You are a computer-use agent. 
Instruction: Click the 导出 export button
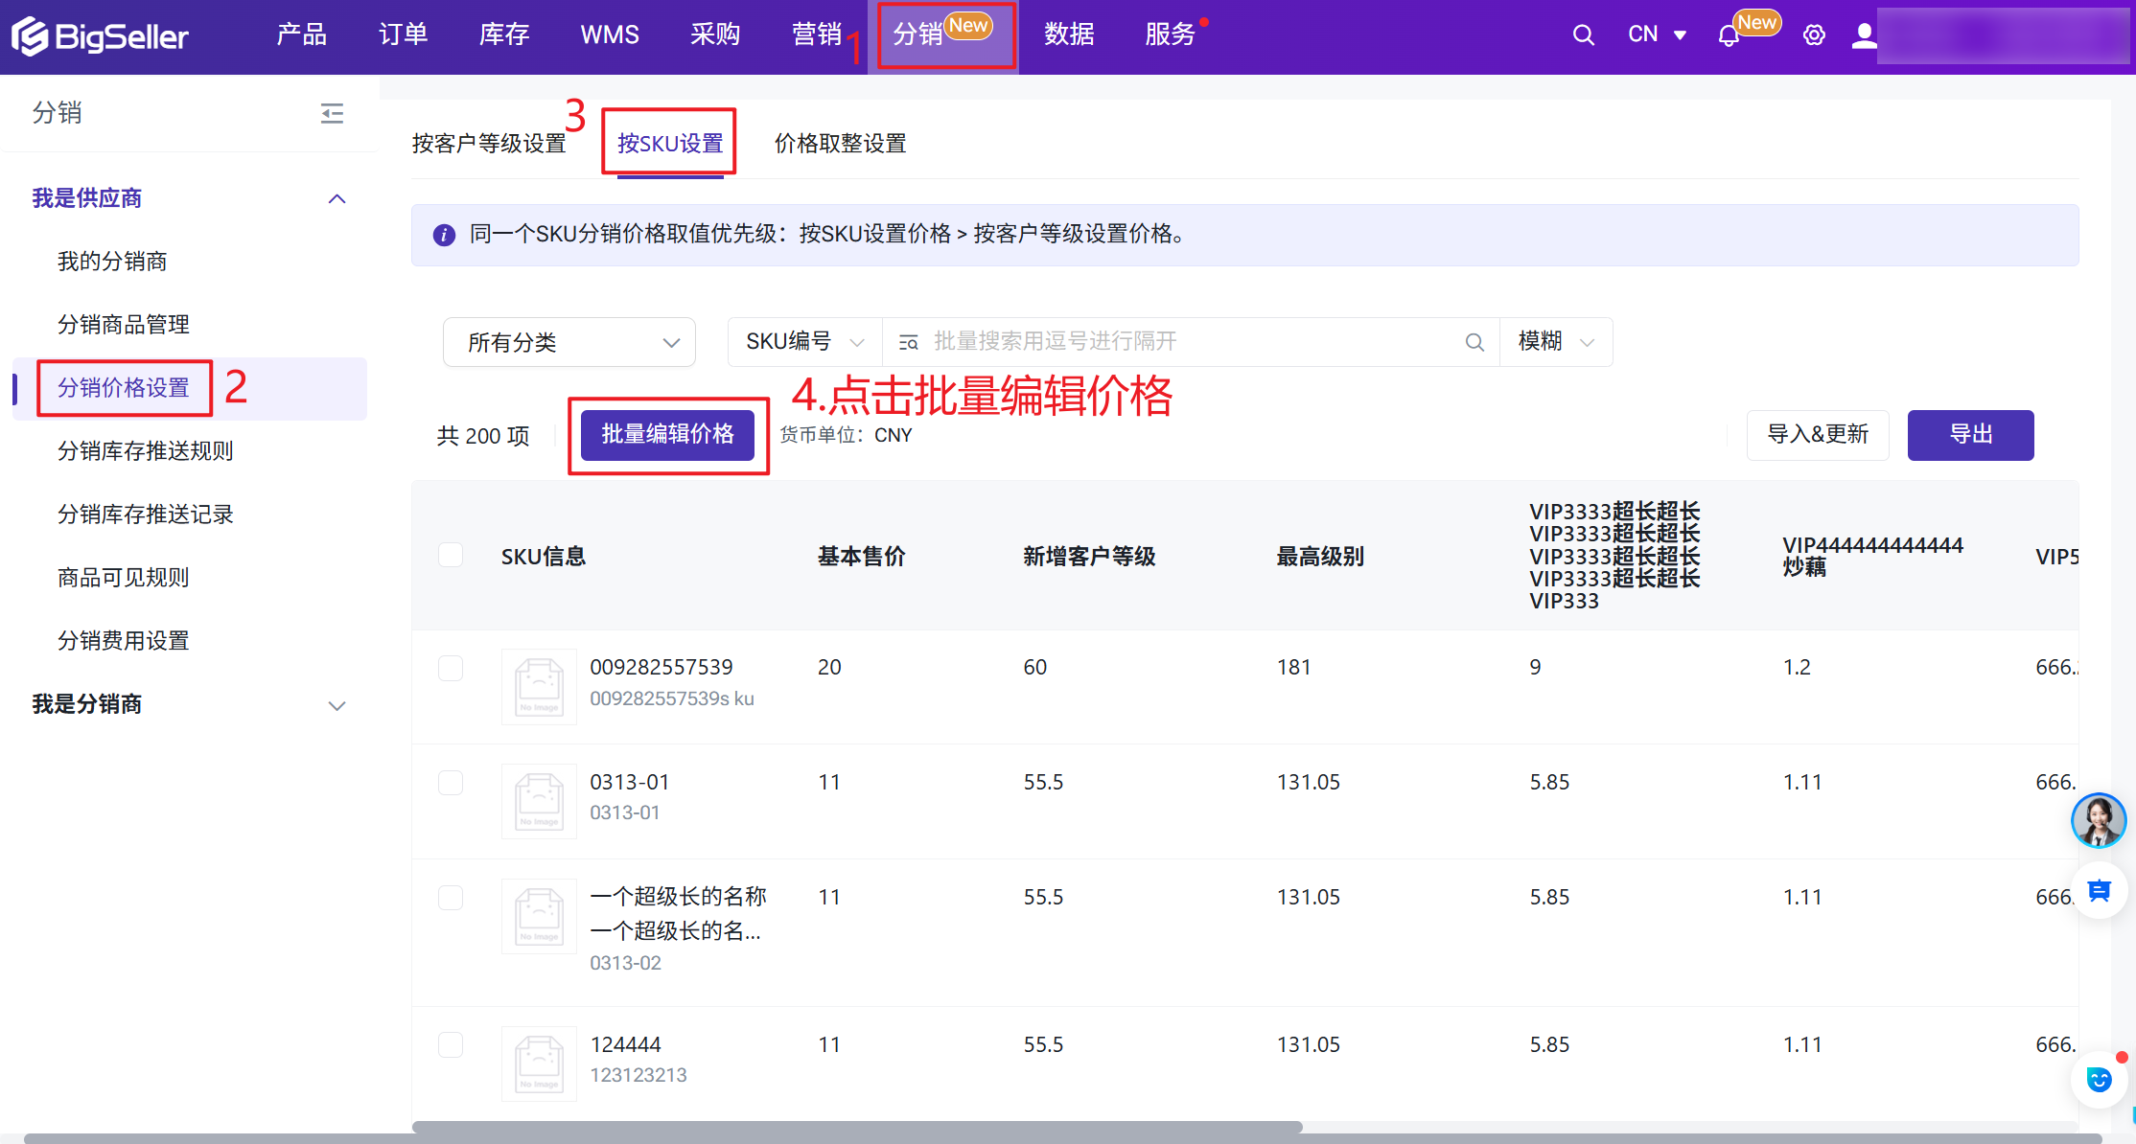pos(1970,435)
